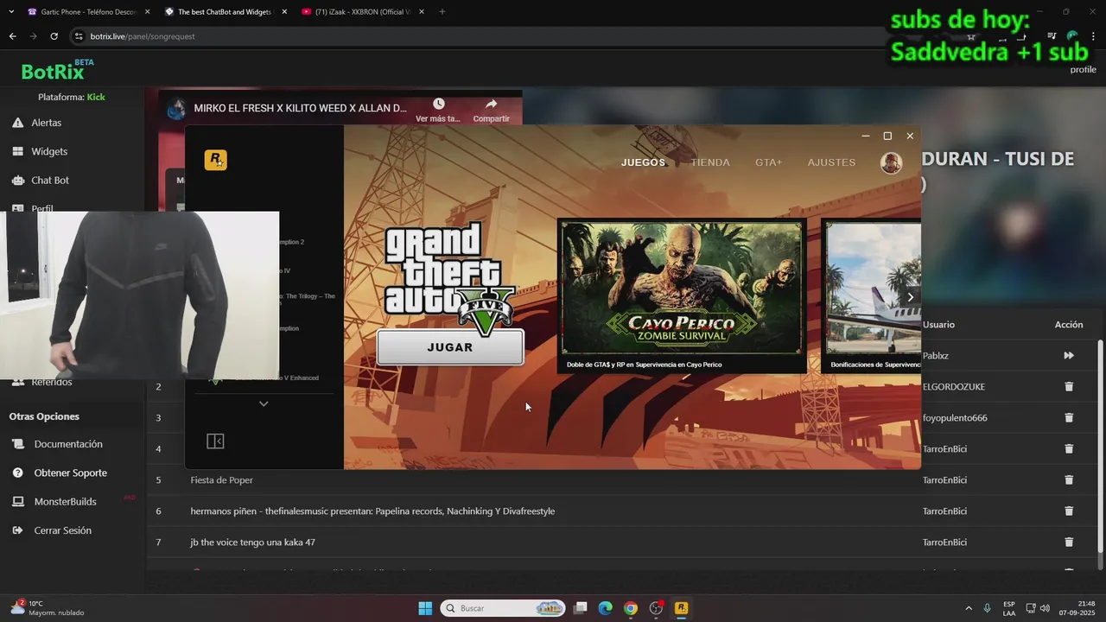
Task: Select the Fiesta de Poper song title
Action: pos(222,480)
